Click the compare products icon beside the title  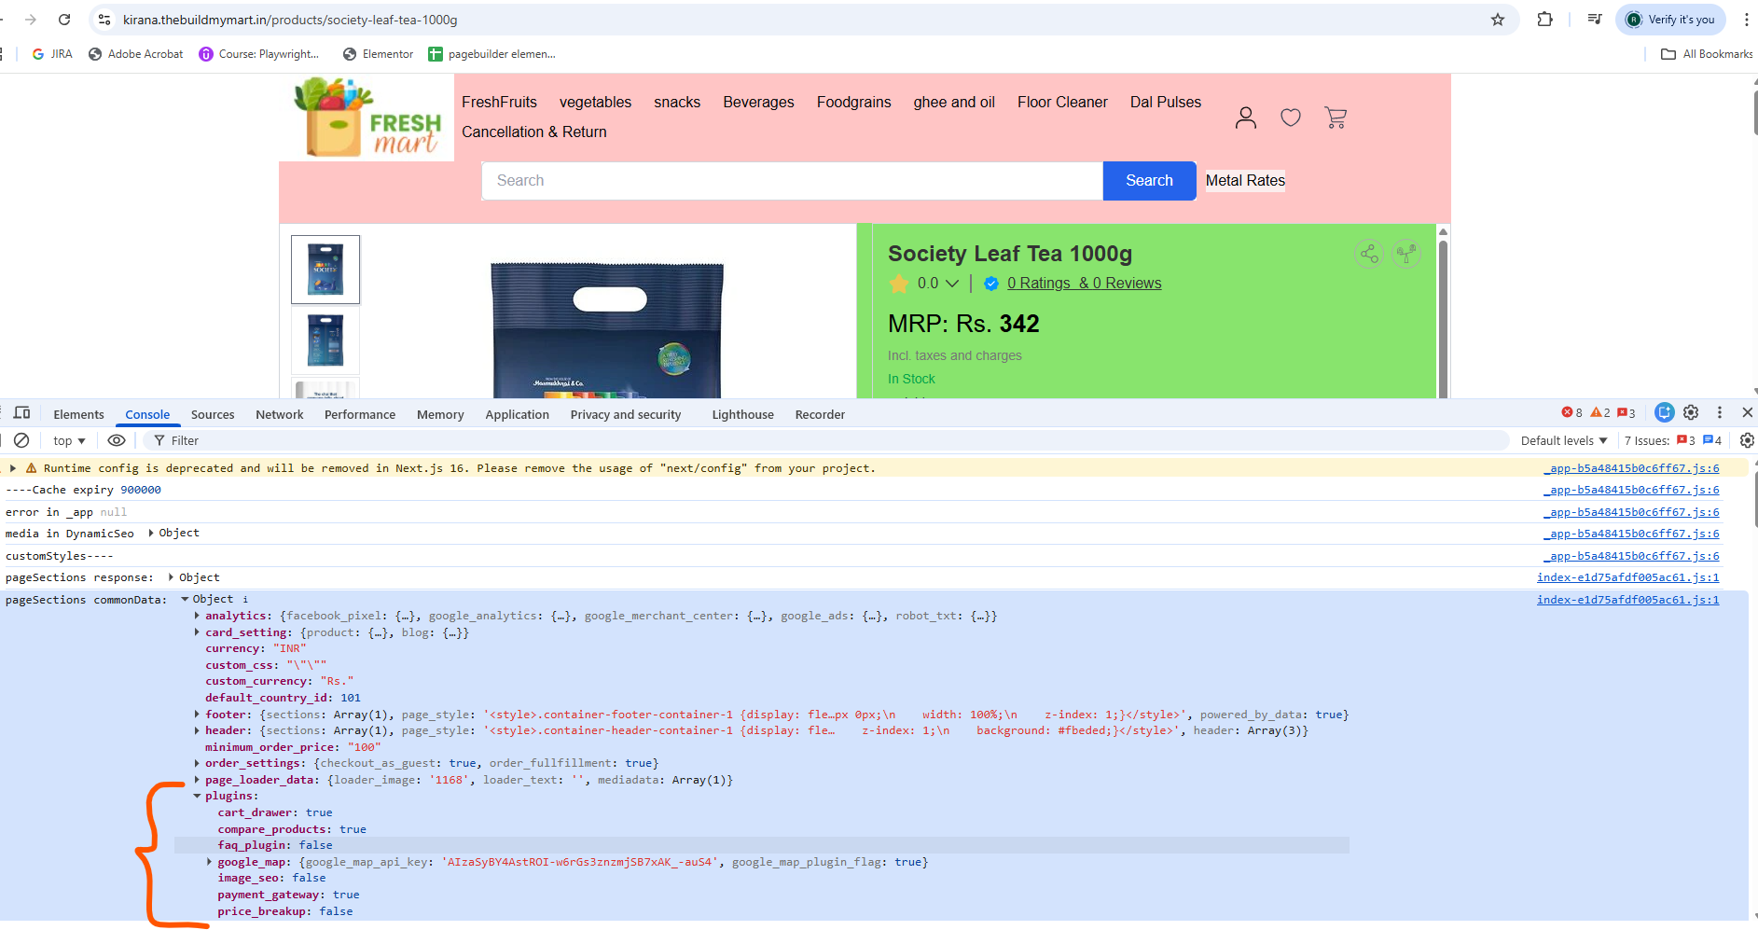click(x=1406, y=254)
